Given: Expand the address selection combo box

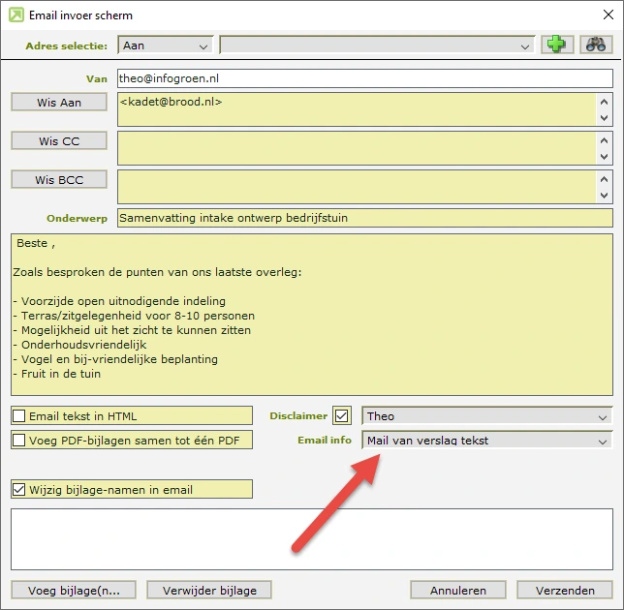Looking at the screenshot, I should pyautogui.click(x=378, y=46).
